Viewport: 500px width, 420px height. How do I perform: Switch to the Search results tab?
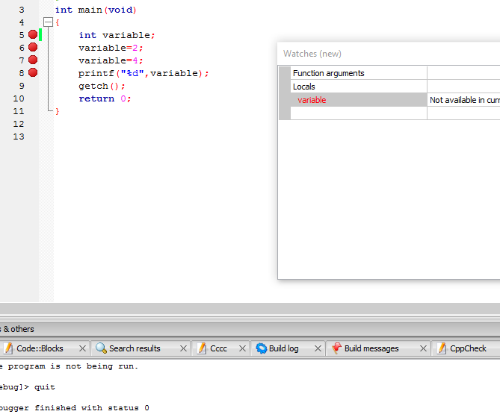tap(135, 348)
